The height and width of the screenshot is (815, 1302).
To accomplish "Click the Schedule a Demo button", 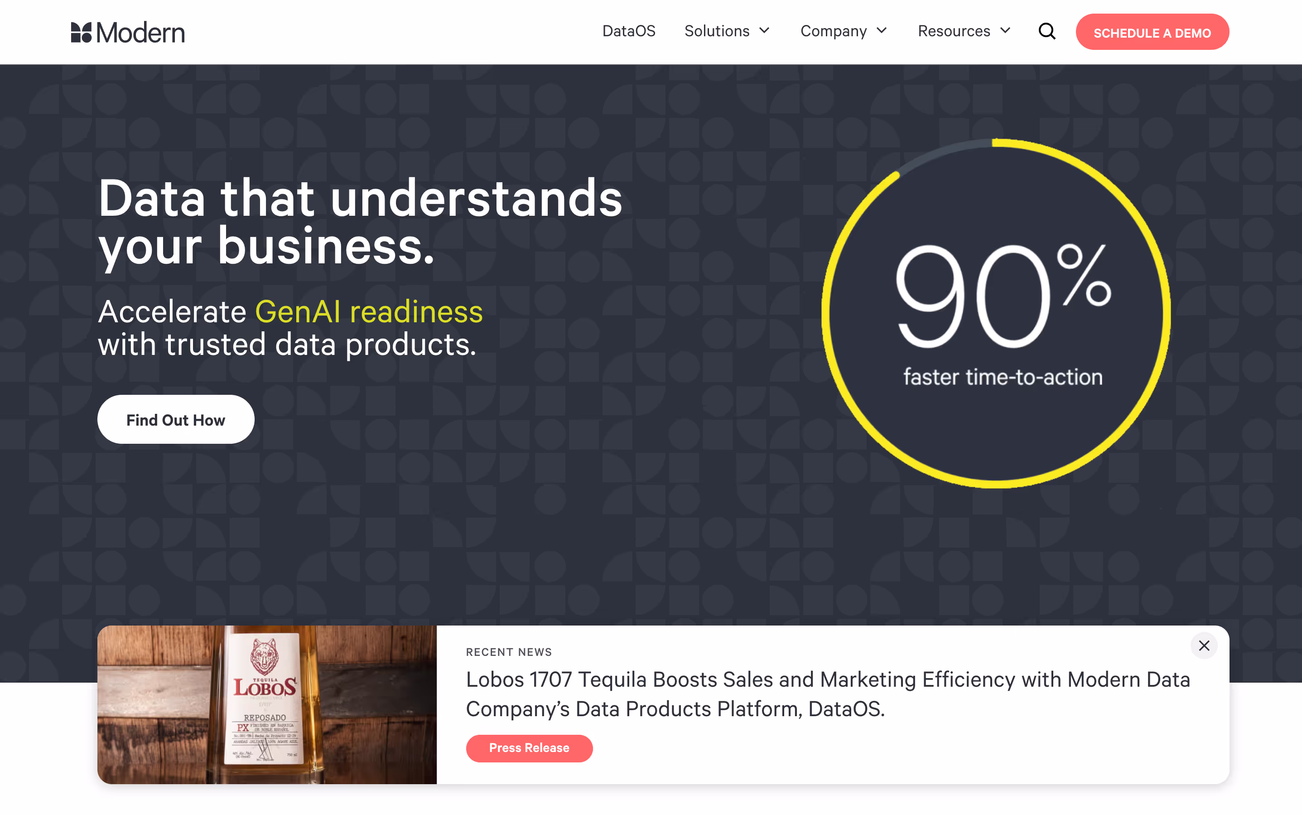I will [1152, 32].
